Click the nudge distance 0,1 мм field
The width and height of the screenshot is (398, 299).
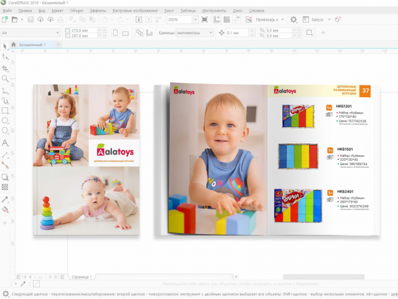pos(236,33)
